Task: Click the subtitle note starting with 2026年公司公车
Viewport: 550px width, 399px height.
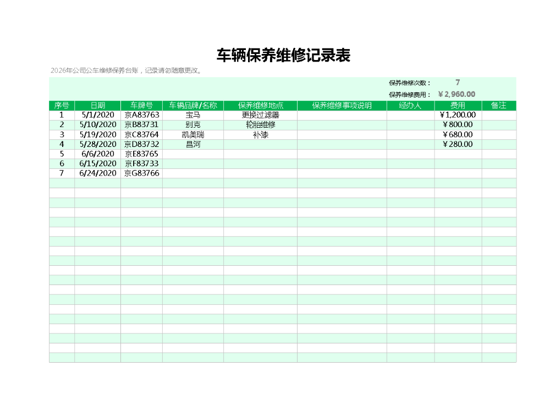Action: [127, 70]
